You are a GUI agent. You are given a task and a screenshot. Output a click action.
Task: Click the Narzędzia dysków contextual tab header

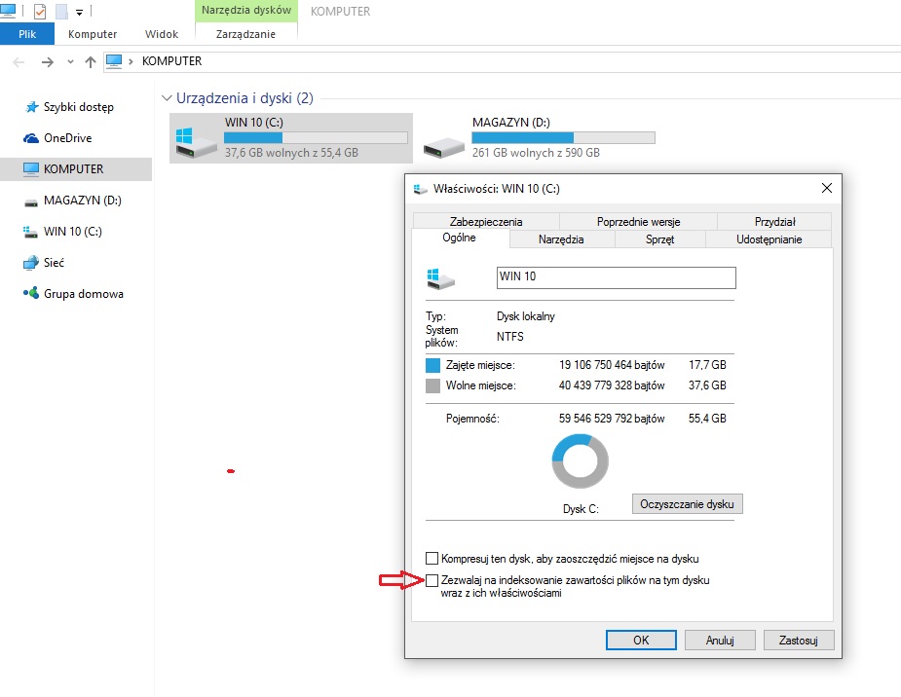pyautogui.click(x=246, y=11)
